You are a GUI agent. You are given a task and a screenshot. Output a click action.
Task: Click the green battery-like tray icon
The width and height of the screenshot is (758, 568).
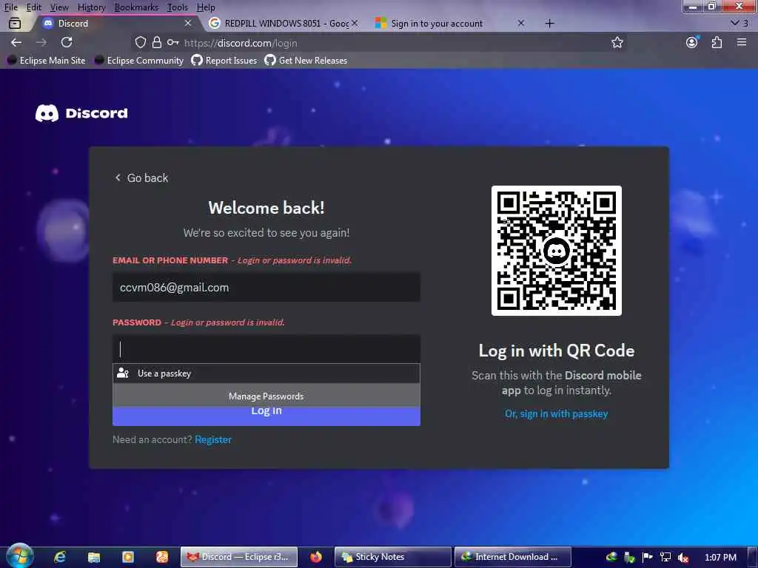tap(629, 558)
